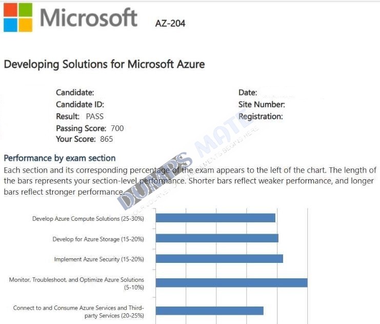Click the Candidate field label

click(x=75, y=92)
